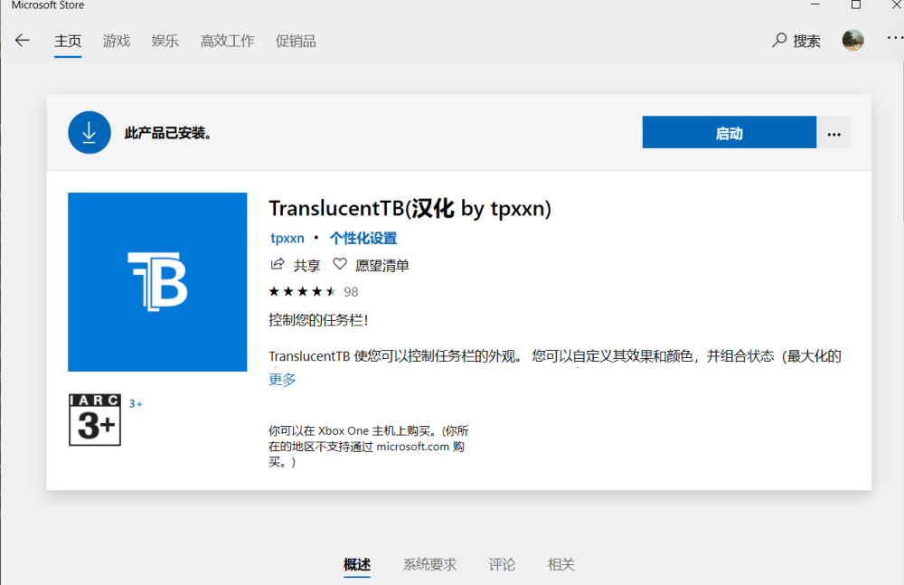Open the 相关 section
Image resolution: width=904 pixels, height=585 pixels.
561,563
